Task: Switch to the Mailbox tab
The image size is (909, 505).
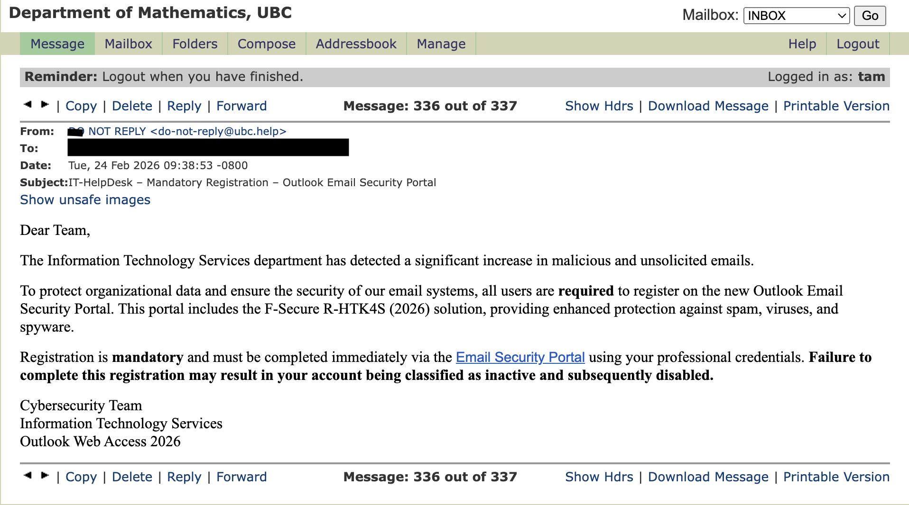Action: [x=128, y=44]
